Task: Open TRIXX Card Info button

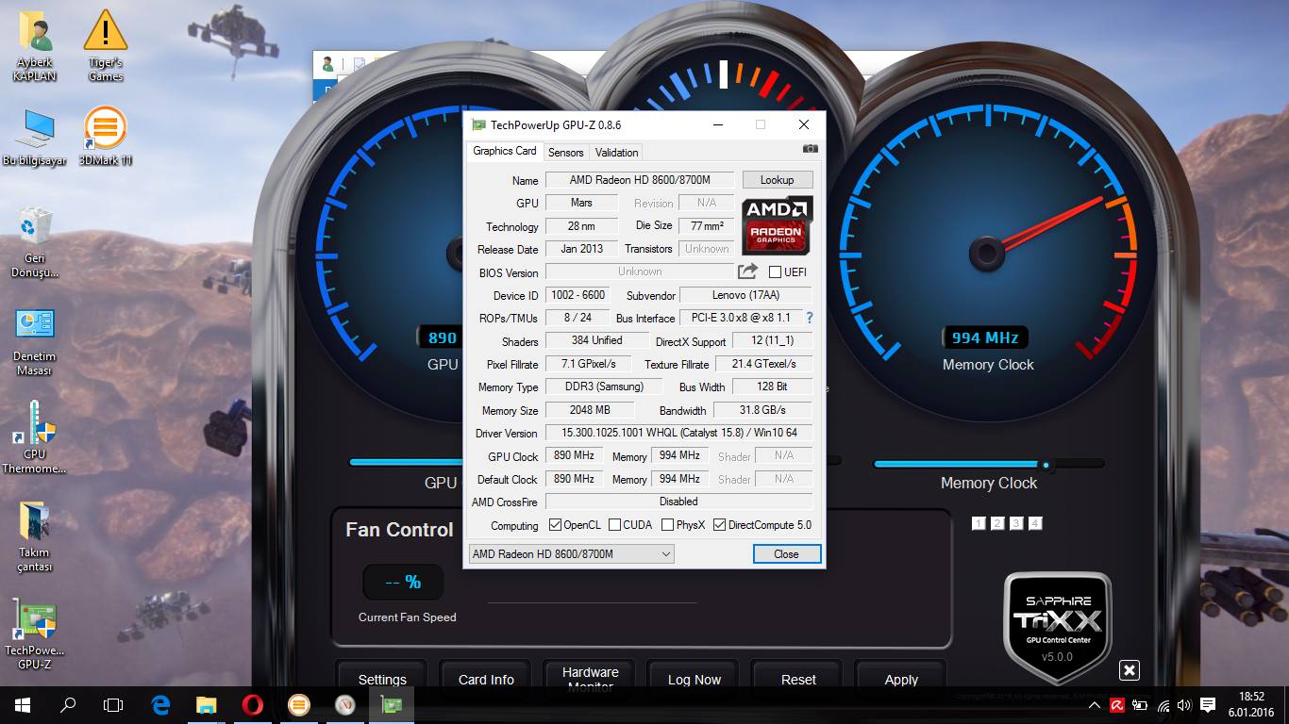Action: pos(486,679)
